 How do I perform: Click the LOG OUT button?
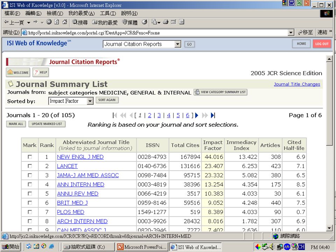322,44
